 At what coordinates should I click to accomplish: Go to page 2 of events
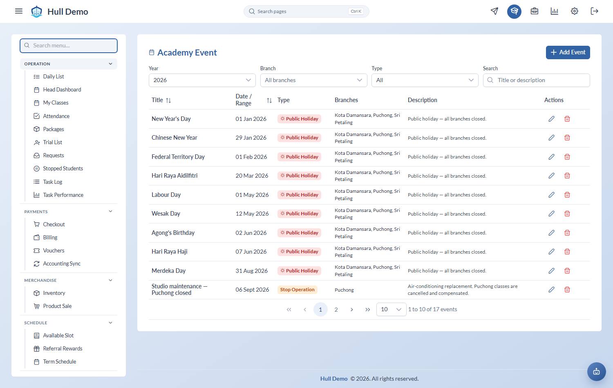point(336,310)
